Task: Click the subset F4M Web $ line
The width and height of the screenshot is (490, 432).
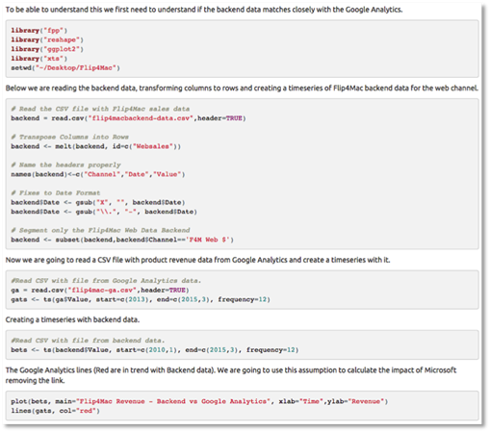Action: pyautogui.click(x=122, y=240)
